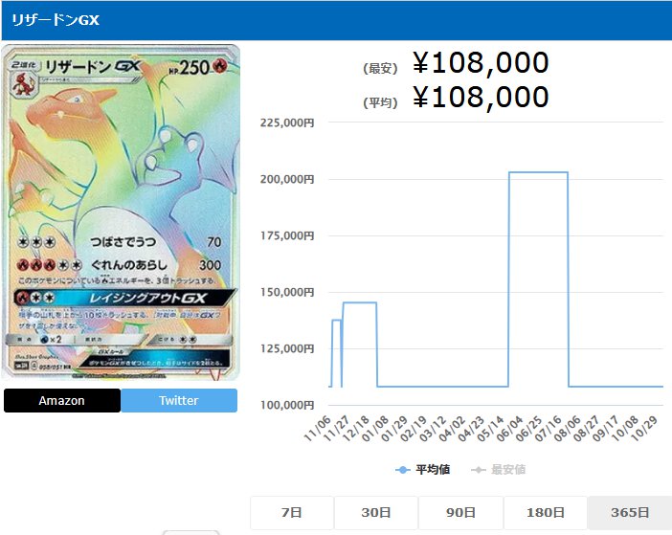Click the 150,000円 axis label
672x535 pixels.
(x=287, y=292)
